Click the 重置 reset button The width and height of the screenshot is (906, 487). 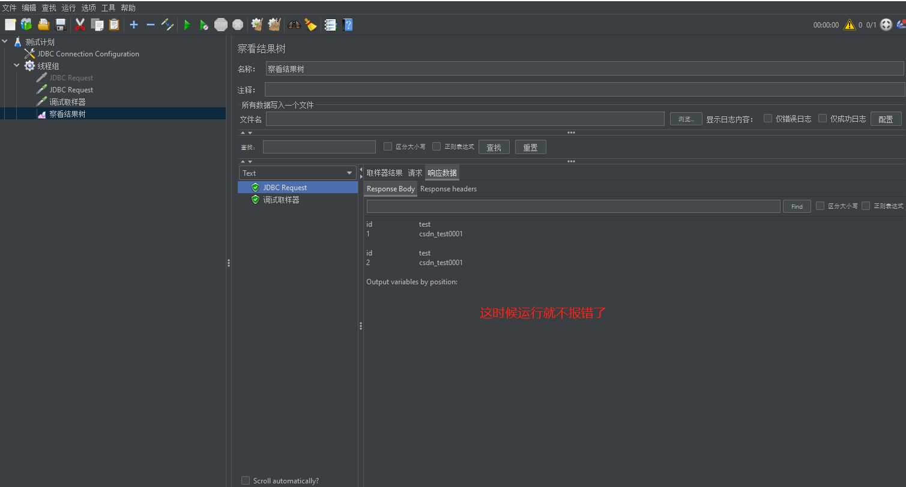531,147
